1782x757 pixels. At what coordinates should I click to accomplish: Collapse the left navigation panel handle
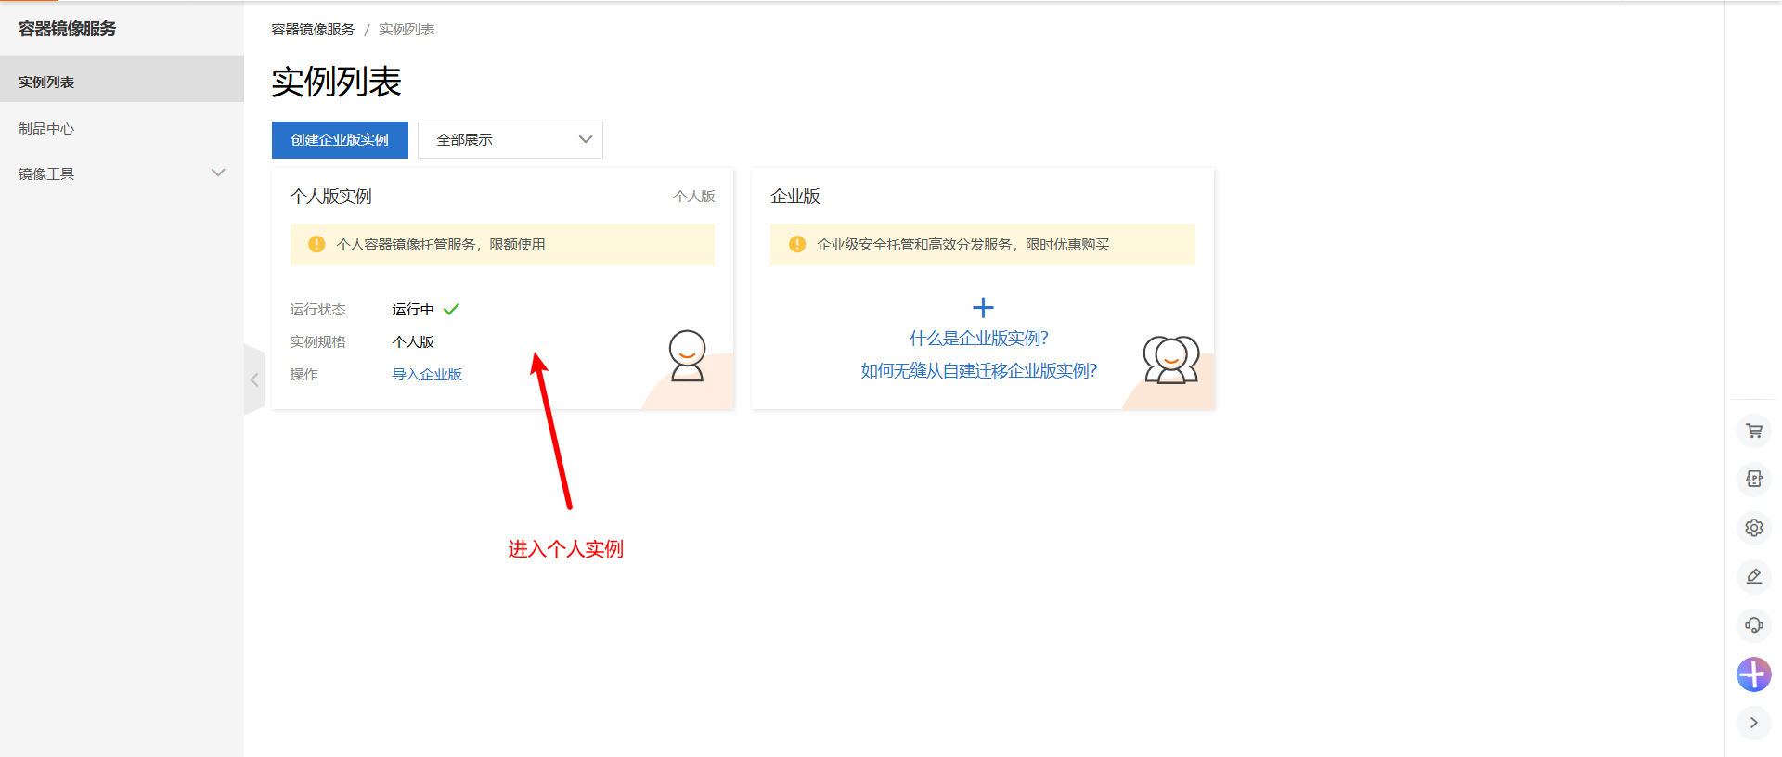coord(254,379)
